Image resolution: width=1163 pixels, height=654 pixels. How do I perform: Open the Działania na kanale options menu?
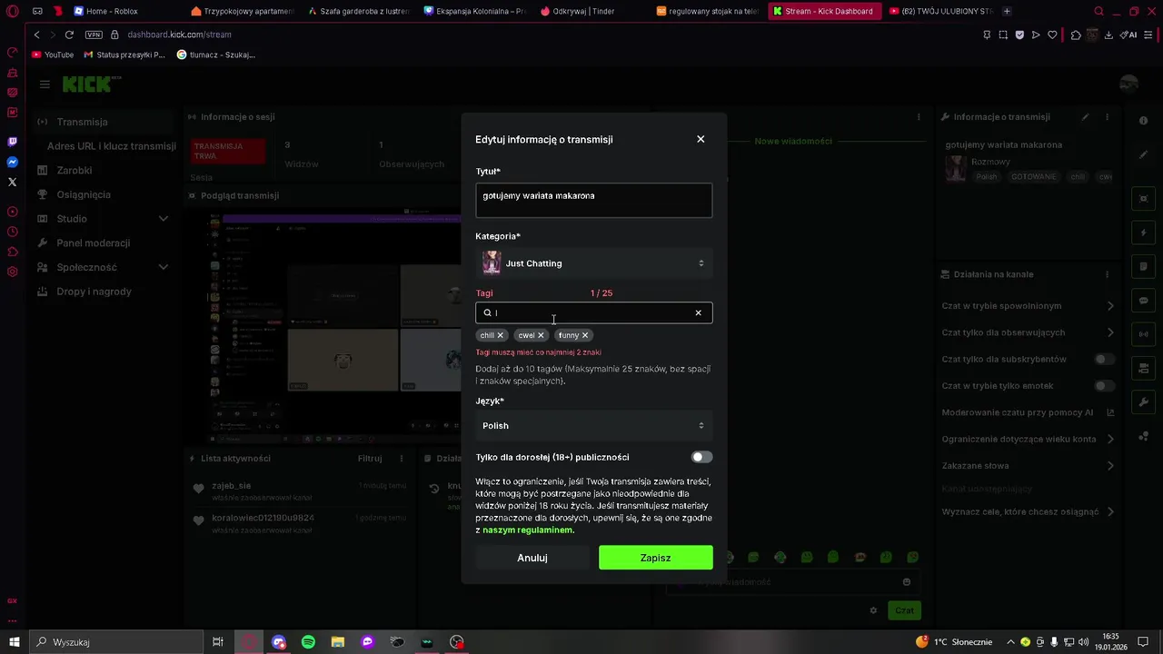click(x=1107, y=274)
